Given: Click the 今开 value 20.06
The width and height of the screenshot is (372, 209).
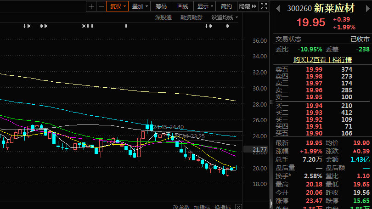Looking at the screenshot, I should (314, 192).
